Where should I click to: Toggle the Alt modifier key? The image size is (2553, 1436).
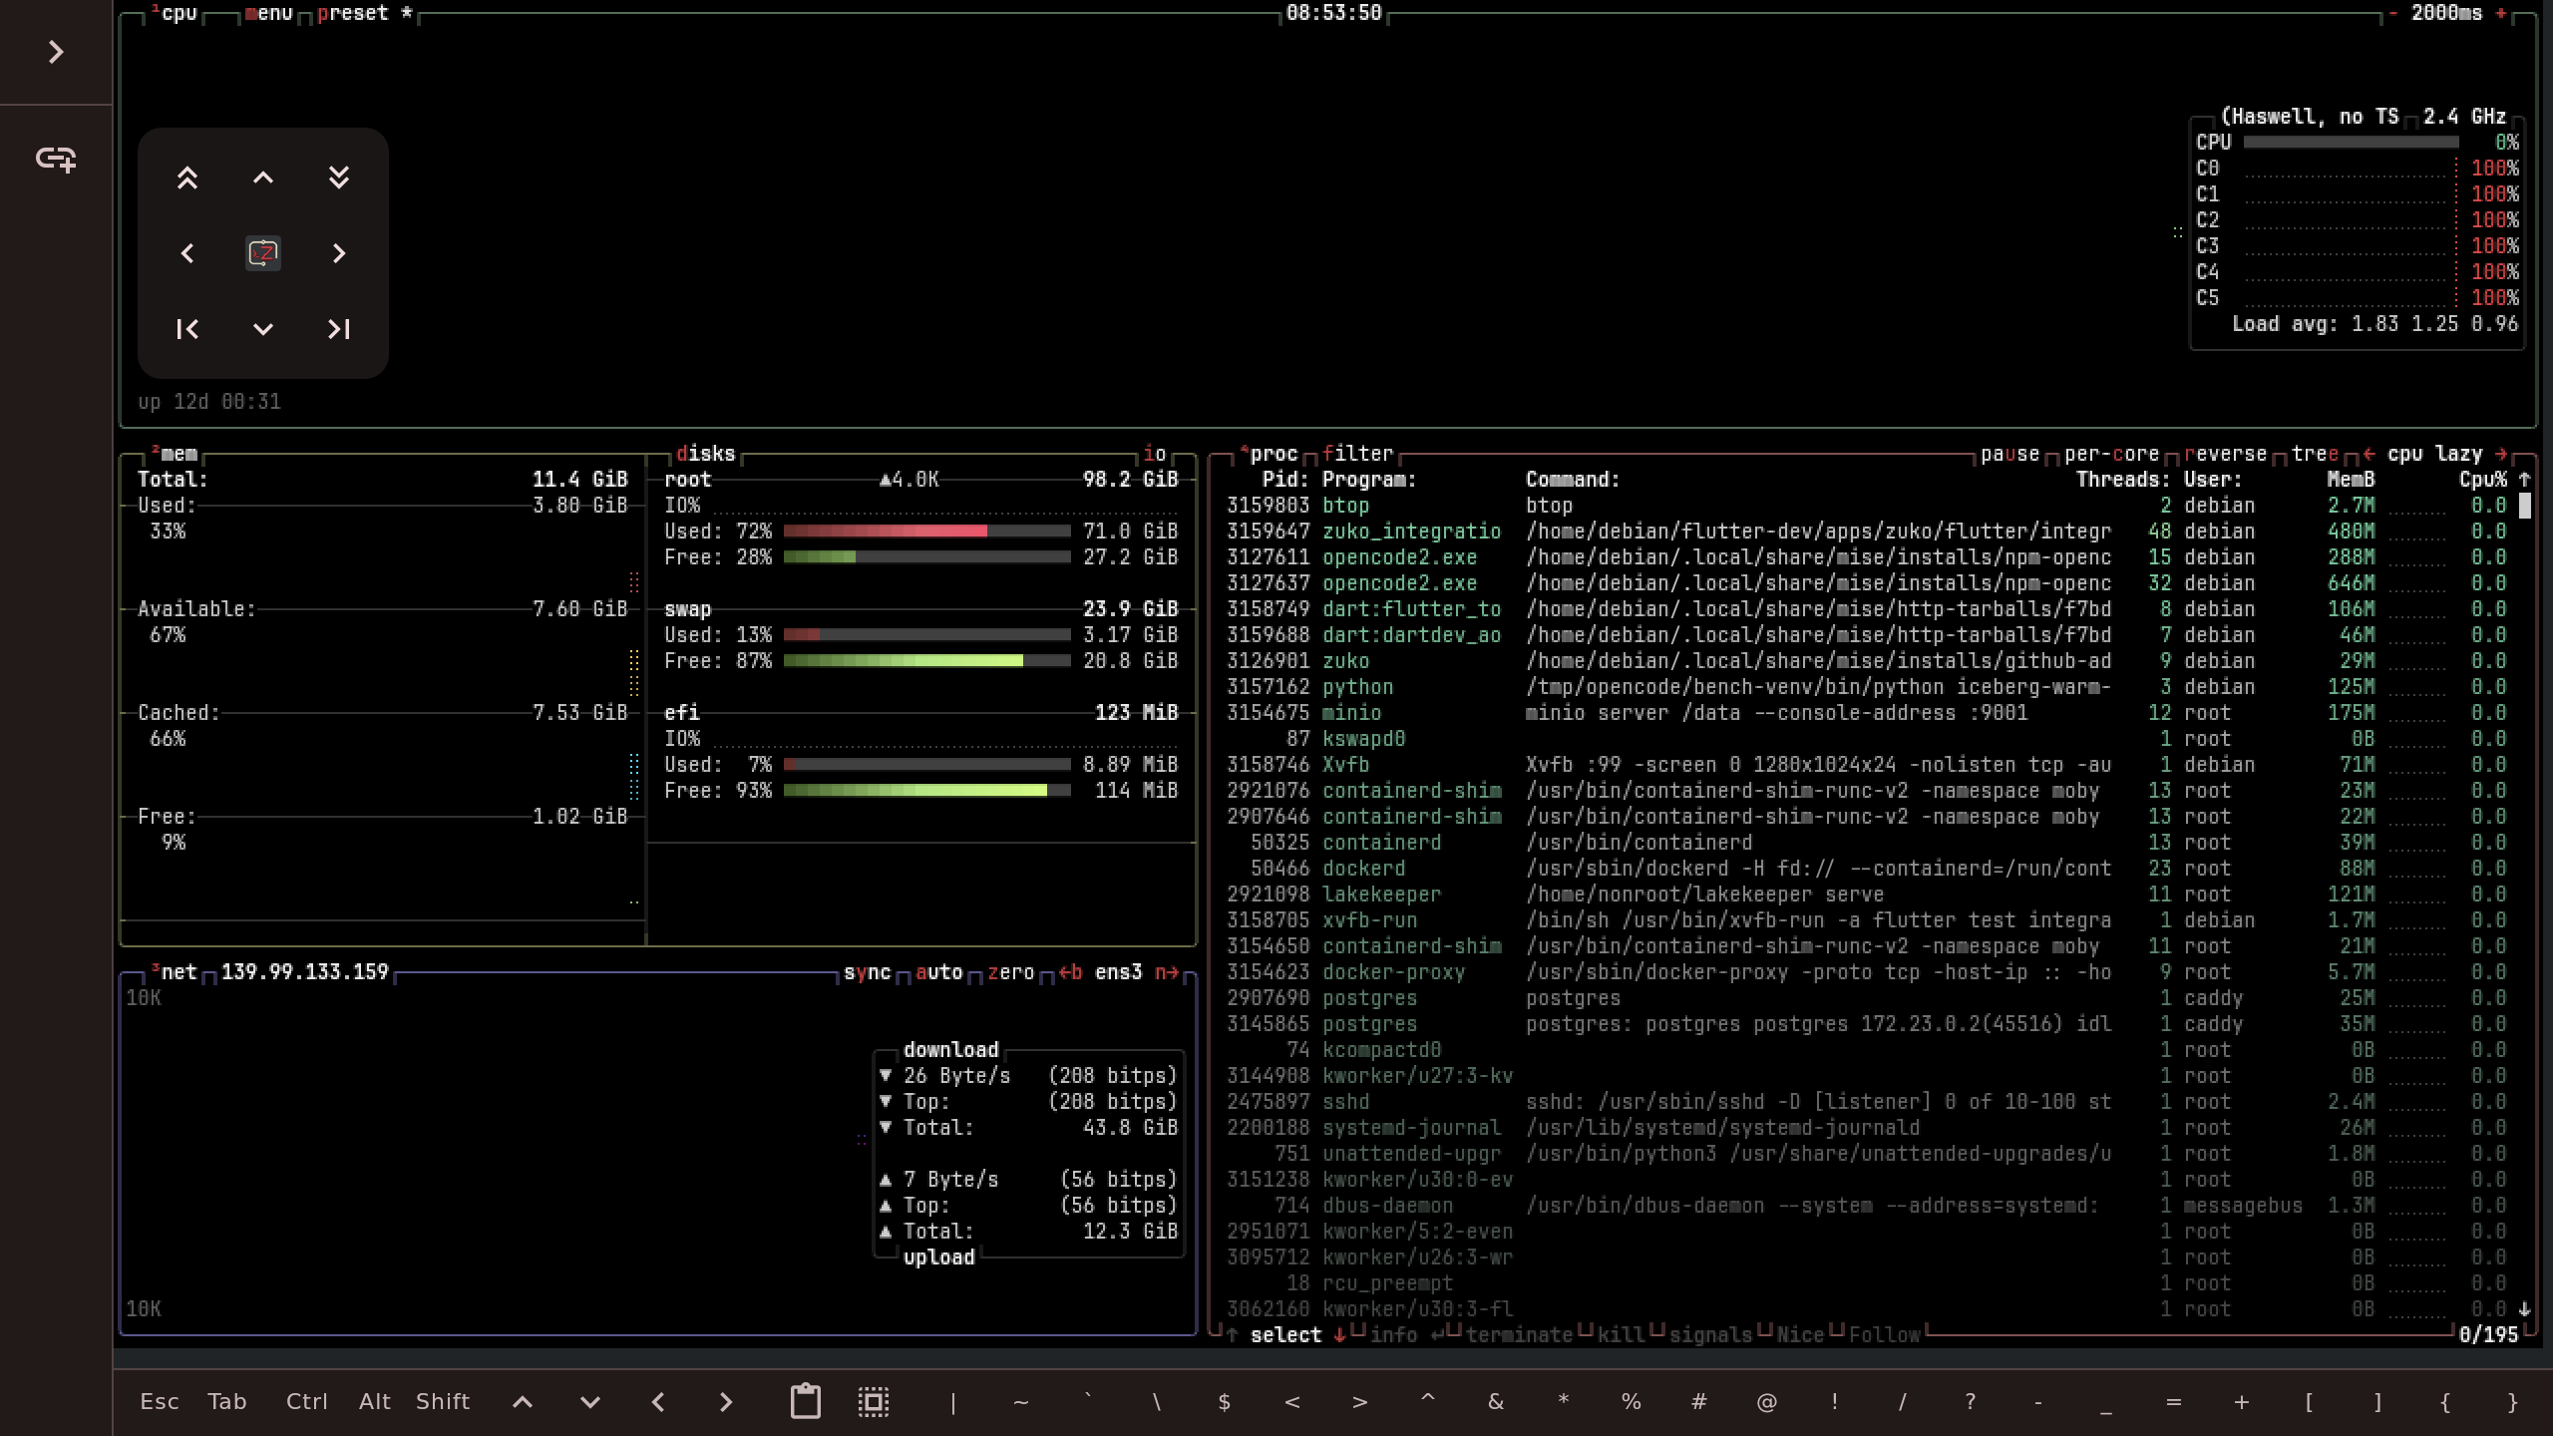click(374, 1401)
